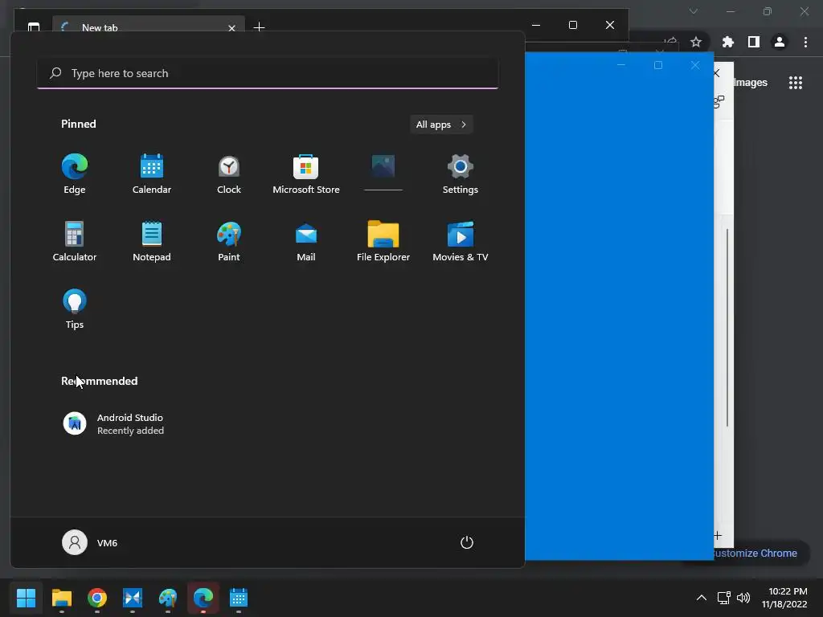Image resolution: width=823 pixels, height=617 pixels.
Task: Click the power button in Start menu
Action: [467, 542]
